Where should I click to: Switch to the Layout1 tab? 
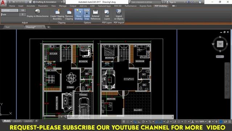(17, 121)
